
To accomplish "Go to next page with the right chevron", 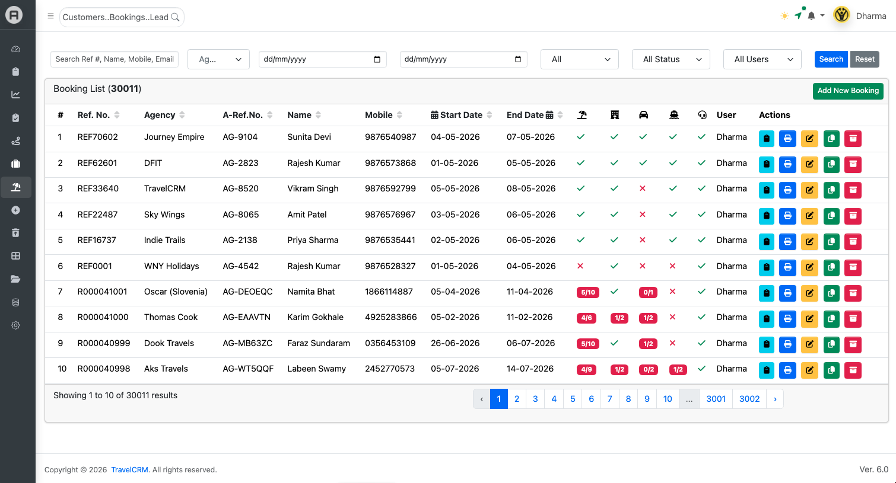I will [775, 399].
